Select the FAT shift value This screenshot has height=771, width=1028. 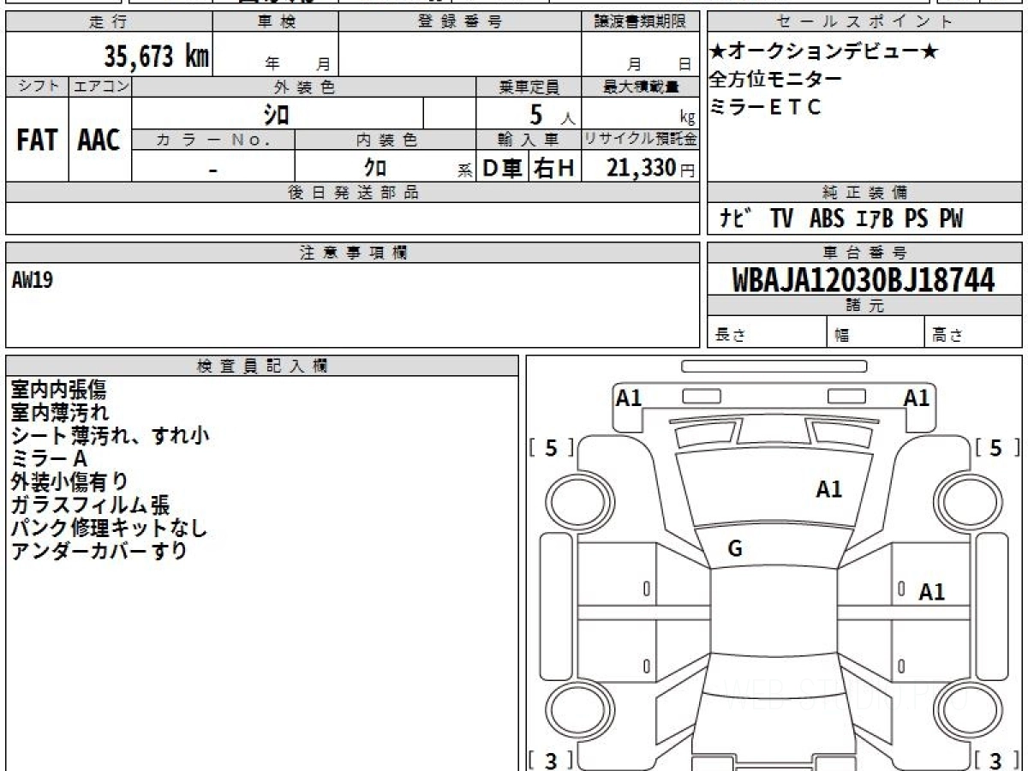37,140
